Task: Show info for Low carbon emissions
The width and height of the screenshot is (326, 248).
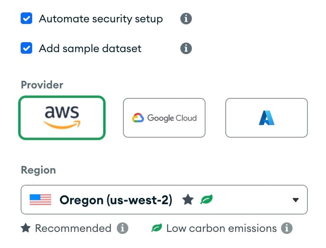Action: coord(287,228)
